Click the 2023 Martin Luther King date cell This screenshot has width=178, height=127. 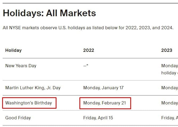coord(169,88)
